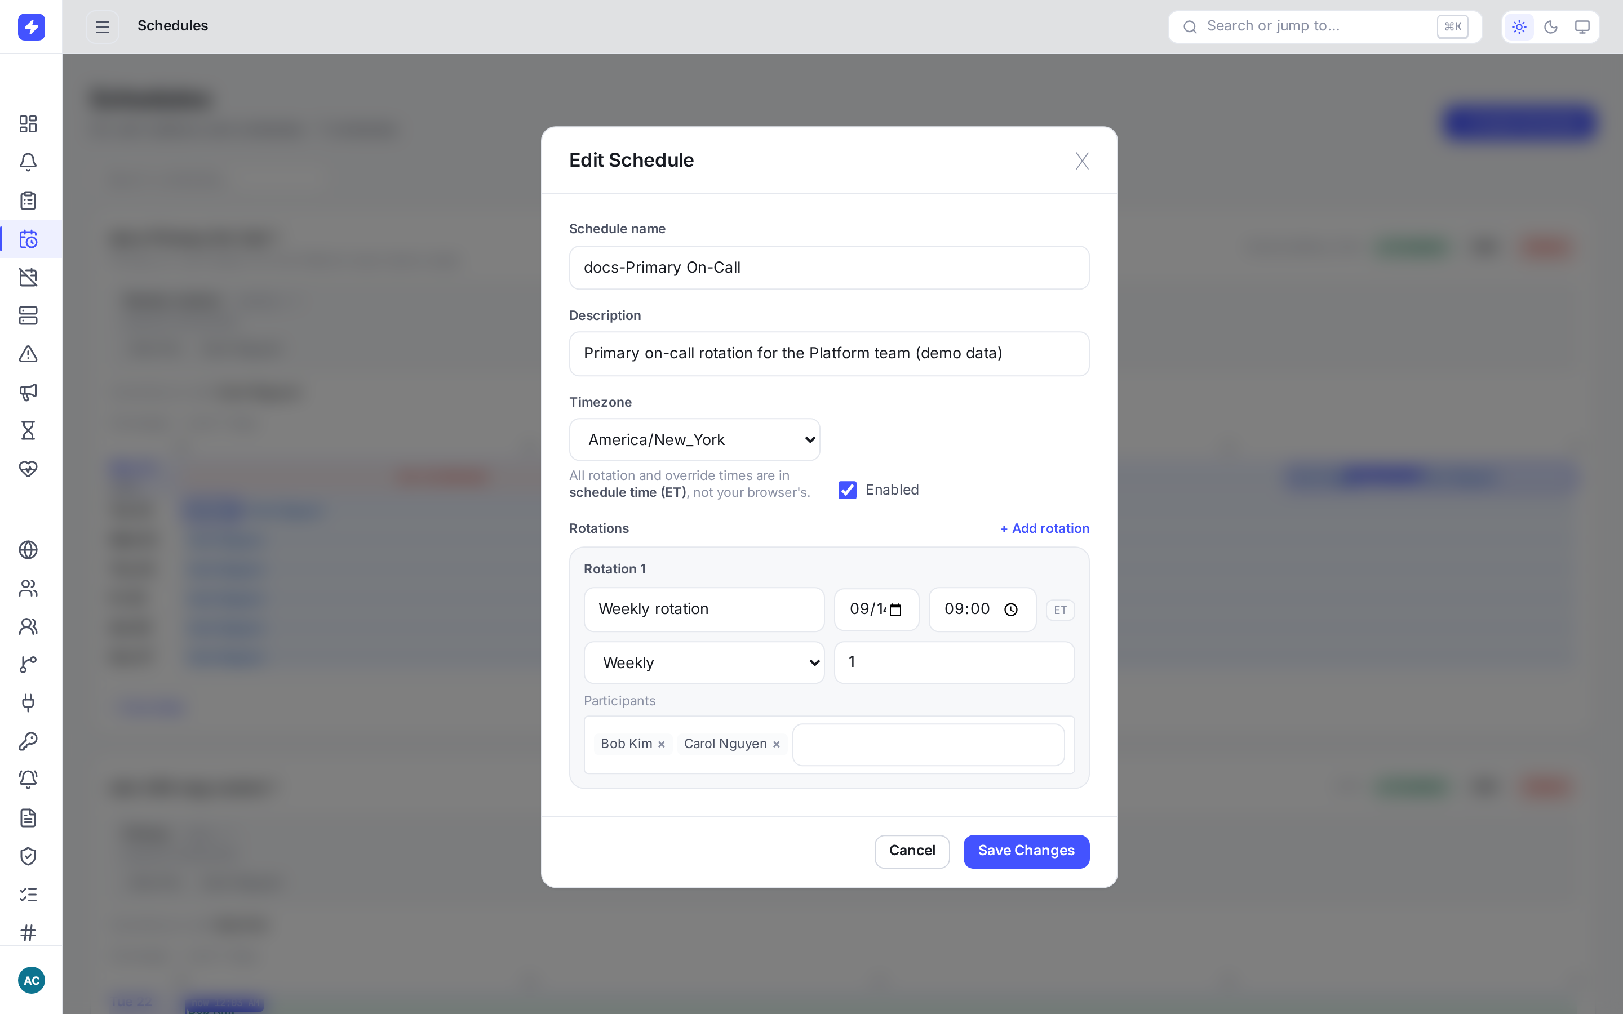Open the megaphone announcements sidebar icon
Image resolution: width=1623 pixels, height=1014 pixels.
click(x=28, y=392)
